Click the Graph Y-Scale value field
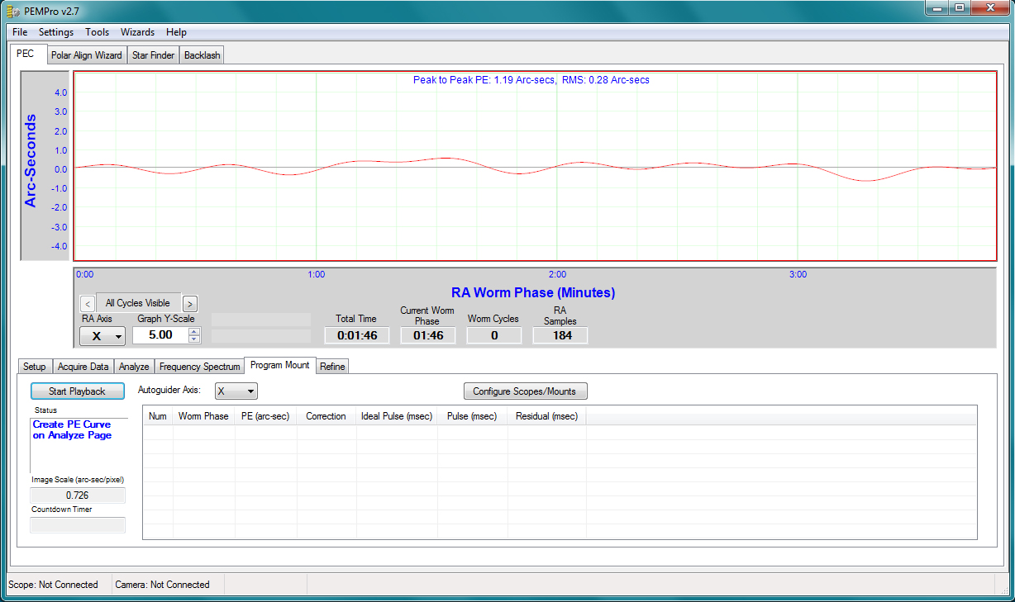Screen dimensions: 1015x602 [x=160, y=335]
